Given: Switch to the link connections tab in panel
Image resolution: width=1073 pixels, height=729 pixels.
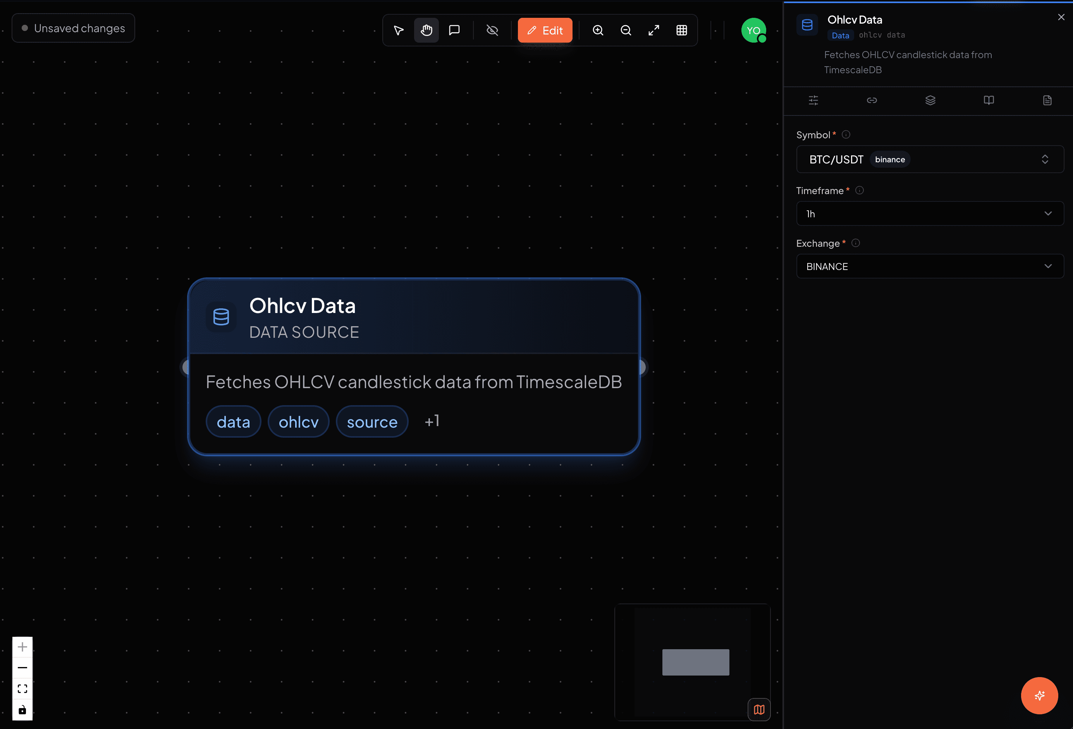Looking at the screenshot, I should (x=872, y=100).
